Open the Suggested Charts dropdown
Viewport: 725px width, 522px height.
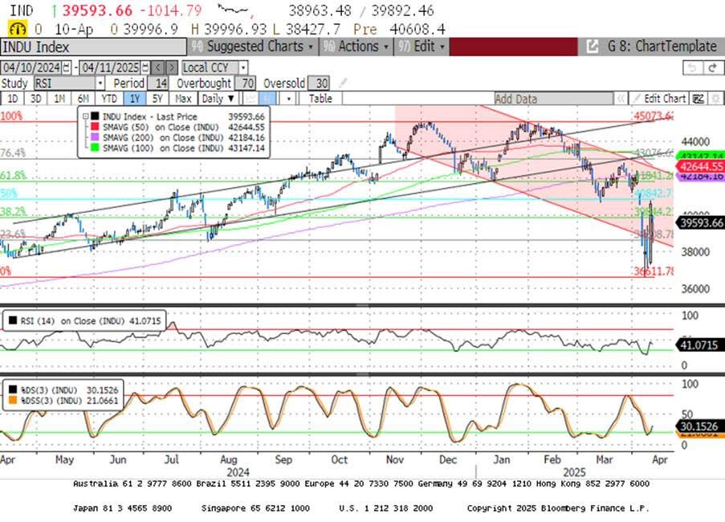tap(253, 47)
